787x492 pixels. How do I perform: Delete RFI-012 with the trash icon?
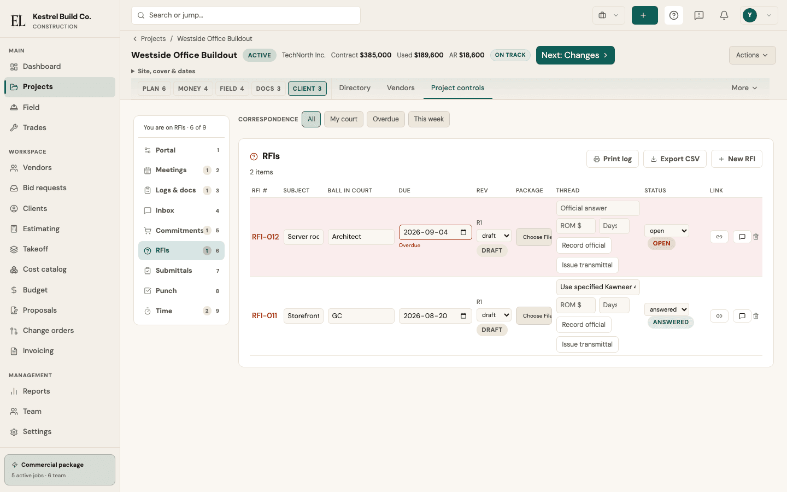click(x=756, y=237)
